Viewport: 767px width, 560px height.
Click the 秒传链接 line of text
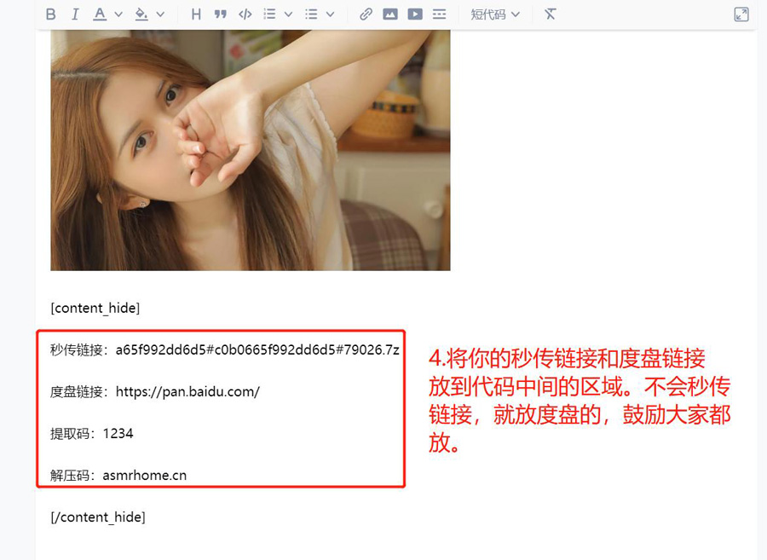(x=224, y=350)
